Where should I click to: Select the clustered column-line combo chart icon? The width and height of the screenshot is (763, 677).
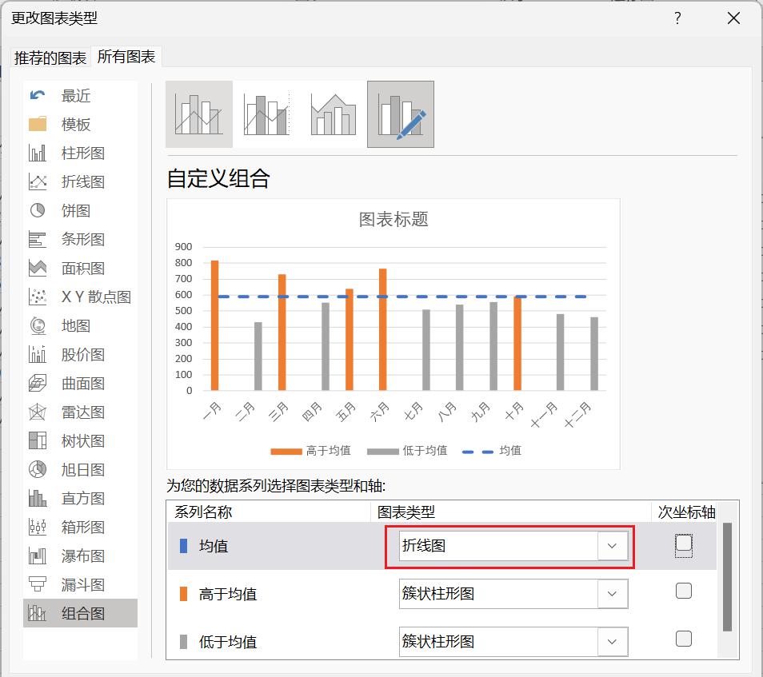pyautogui.click(x=199, y=114)
